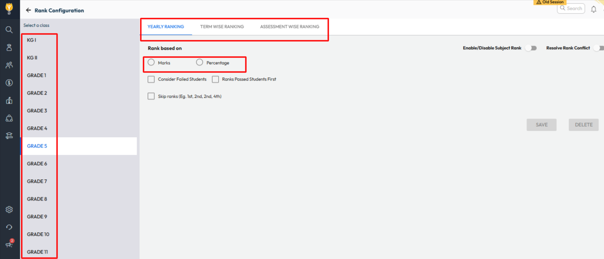Click the DELETE button

(584, 125)
